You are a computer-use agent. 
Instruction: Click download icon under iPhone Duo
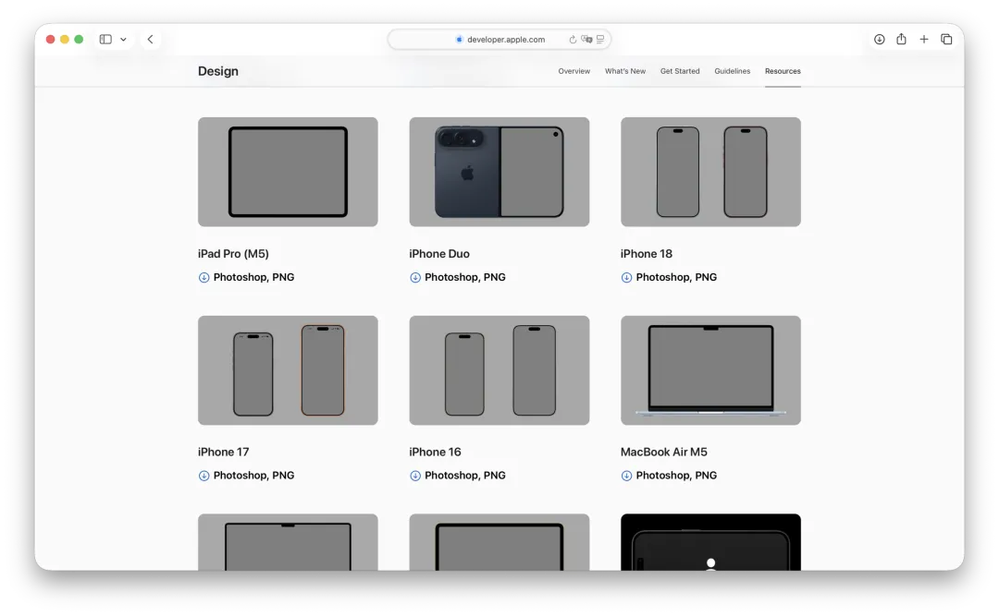(415, 277)
